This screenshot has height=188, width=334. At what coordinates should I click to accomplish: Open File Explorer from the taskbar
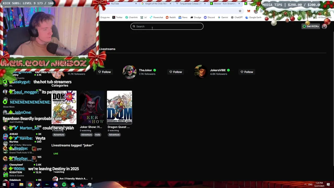pyautogui.click(x=21, y=185)
